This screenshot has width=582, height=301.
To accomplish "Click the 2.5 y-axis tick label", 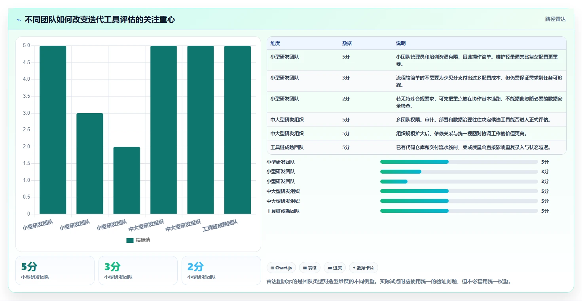I will [x=26, y=130].
